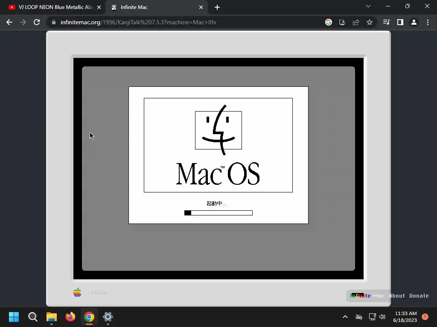Share this page via the share icon
This screenshot has width=437, height=327.
[x=356, y=22]
